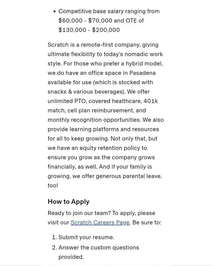Click the 'Submit your resume.' list item

(x=86, y=237)
